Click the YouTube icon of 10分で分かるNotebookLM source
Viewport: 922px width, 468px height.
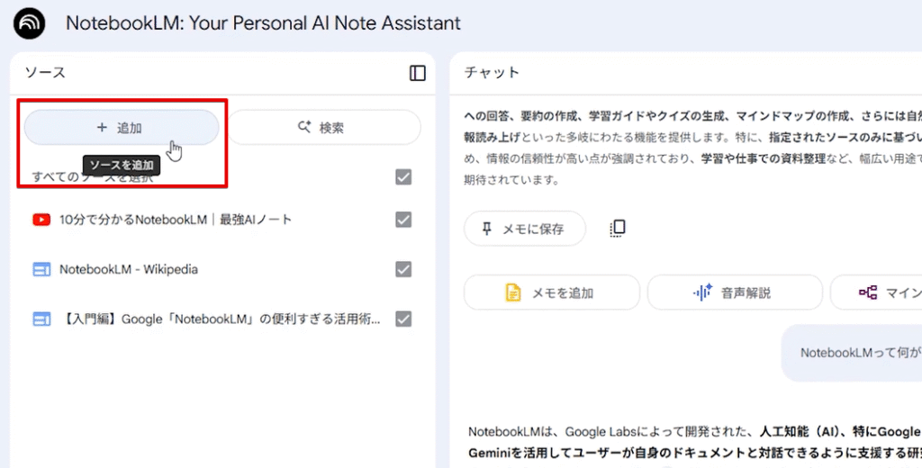point(41,220)
